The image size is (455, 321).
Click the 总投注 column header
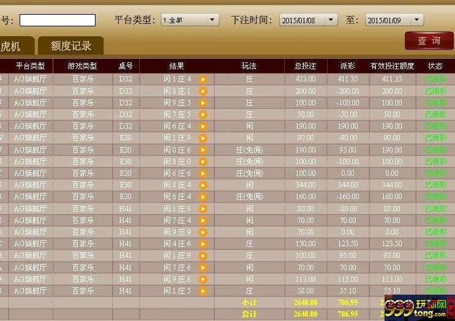(305, 66)
